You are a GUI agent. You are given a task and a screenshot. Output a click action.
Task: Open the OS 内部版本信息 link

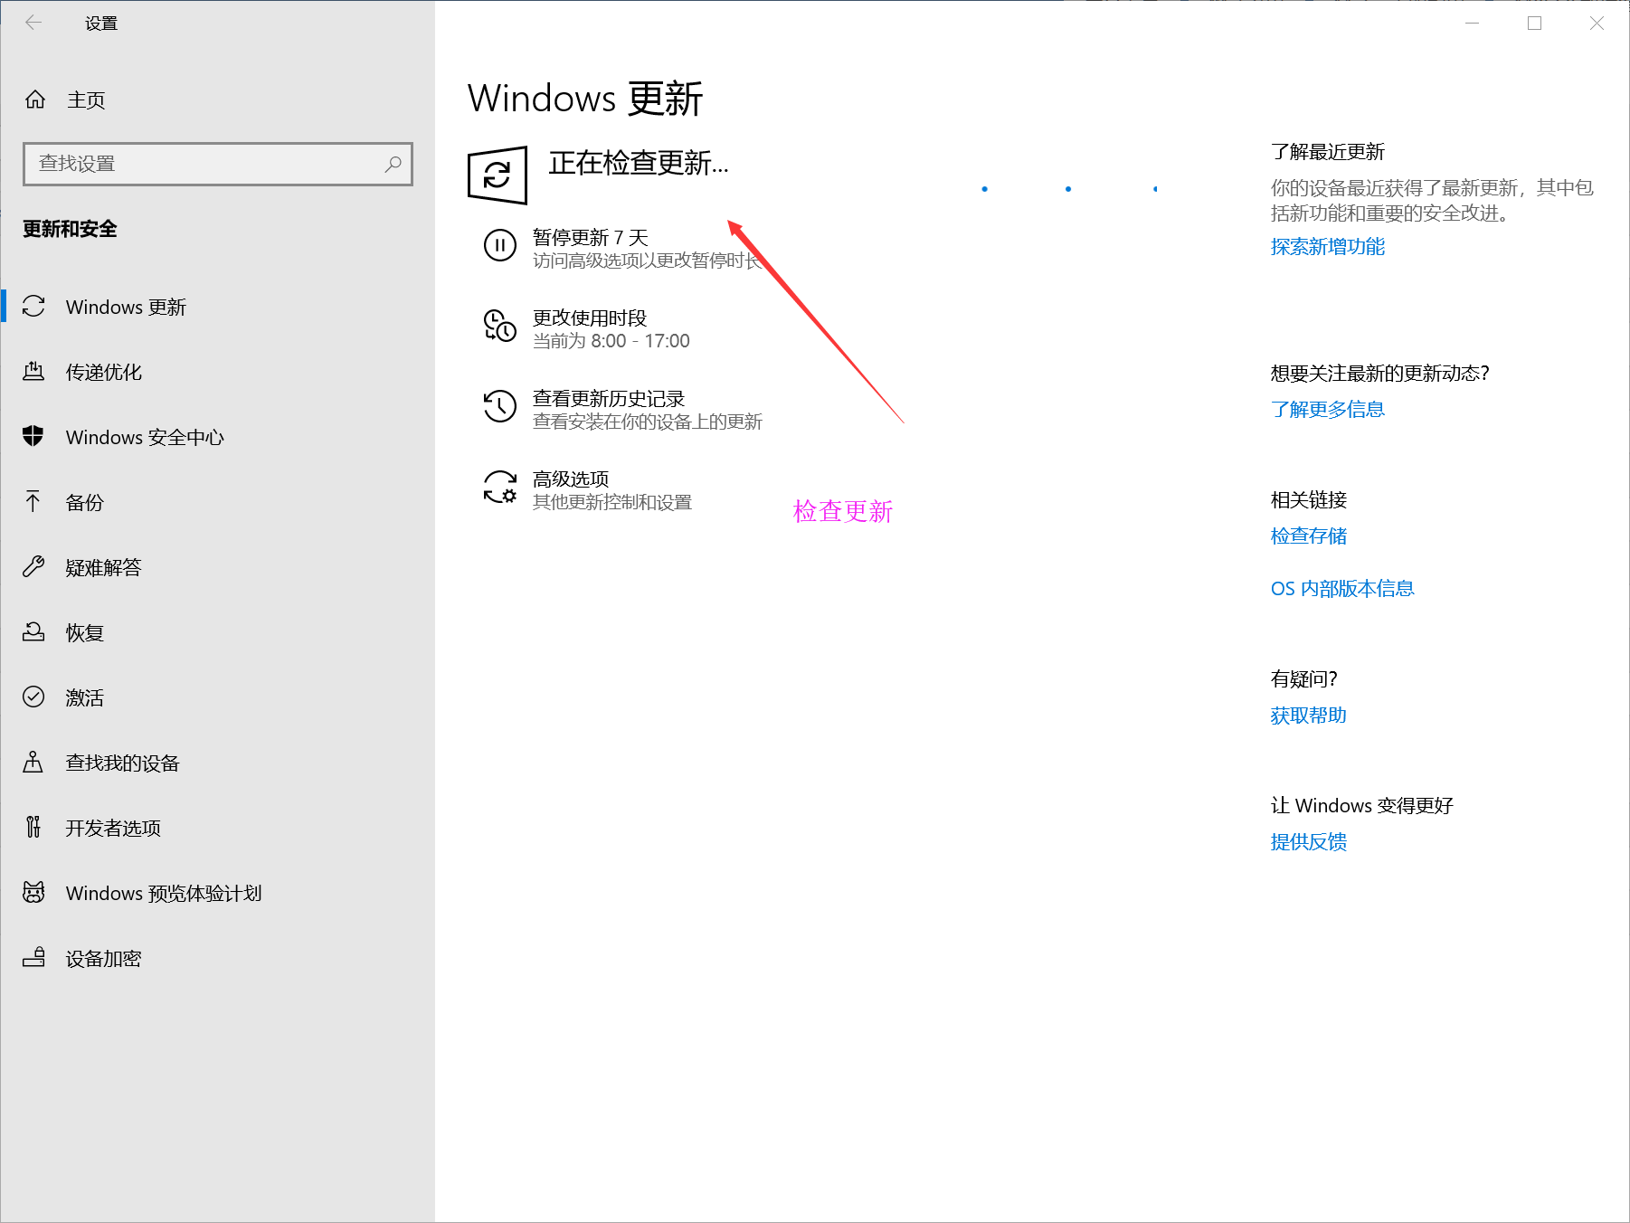(1342, 588)
